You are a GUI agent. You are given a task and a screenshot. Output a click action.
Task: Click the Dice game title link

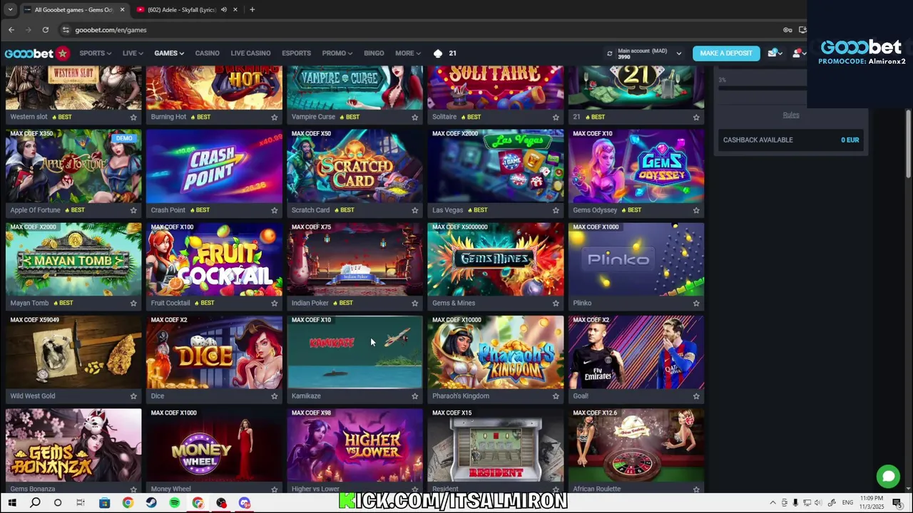click(157, 396)
